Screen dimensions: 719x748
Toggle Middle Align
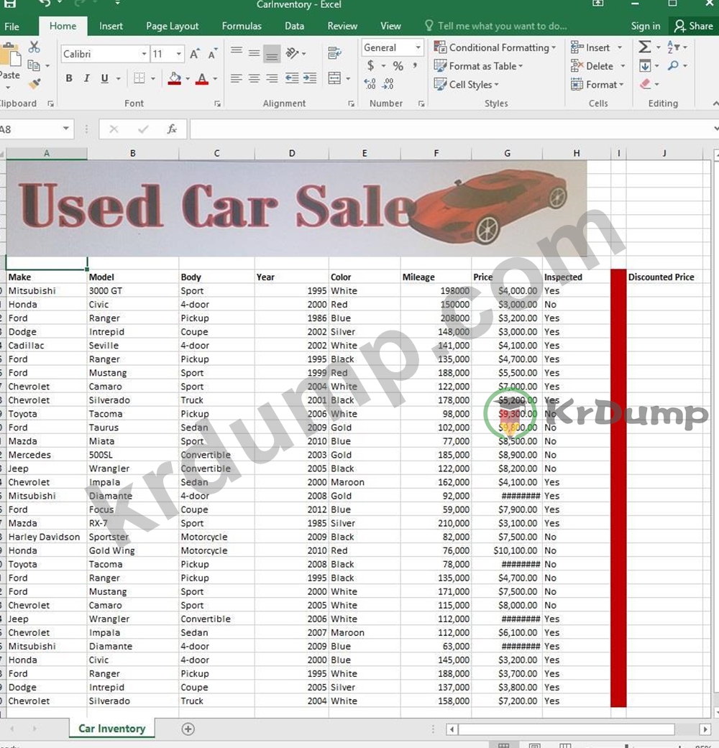click(x=254, y=53)
